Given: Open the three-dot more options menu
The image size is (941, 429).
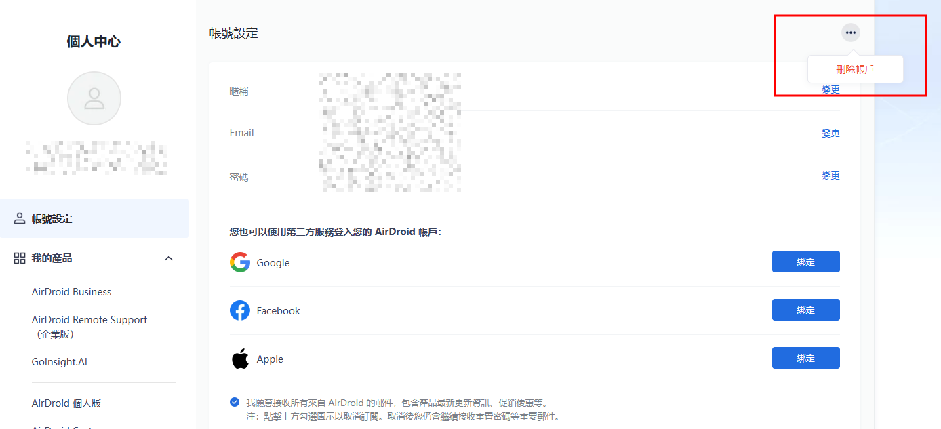Looking at the screenshot, I should point(850,33).
